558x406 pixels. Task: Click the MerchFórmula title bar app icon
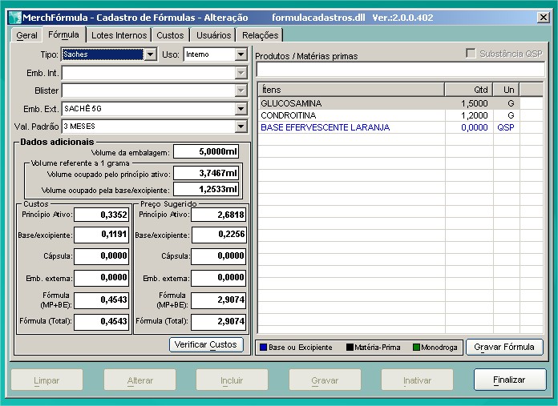14,17
